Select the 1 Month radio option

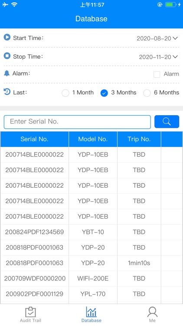65,93
